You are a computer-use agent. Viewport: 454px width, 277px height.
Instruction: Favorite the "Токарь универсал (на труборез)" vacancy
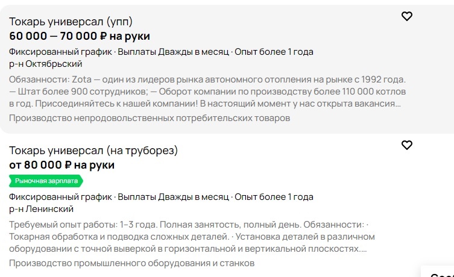click(407, 145)
